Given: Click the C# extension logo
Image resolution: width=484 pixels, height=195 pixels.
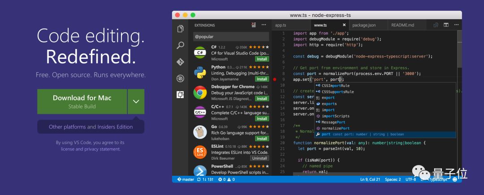Looking at the screenshot, I should [200, 53].
